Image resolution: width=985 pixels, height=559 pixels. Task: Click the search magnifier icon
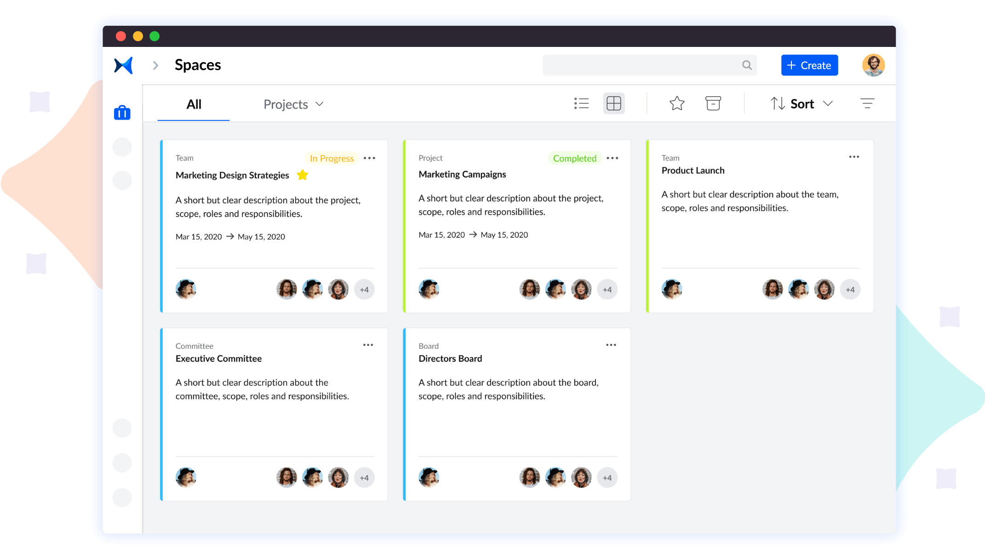pos(747,65)
